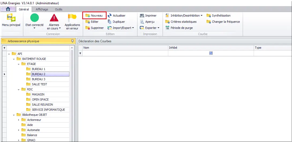Image resolution: width=292 pixels, height=142 pixels.
Task: Click the Nom column filter field
Action: pos(125,53)
